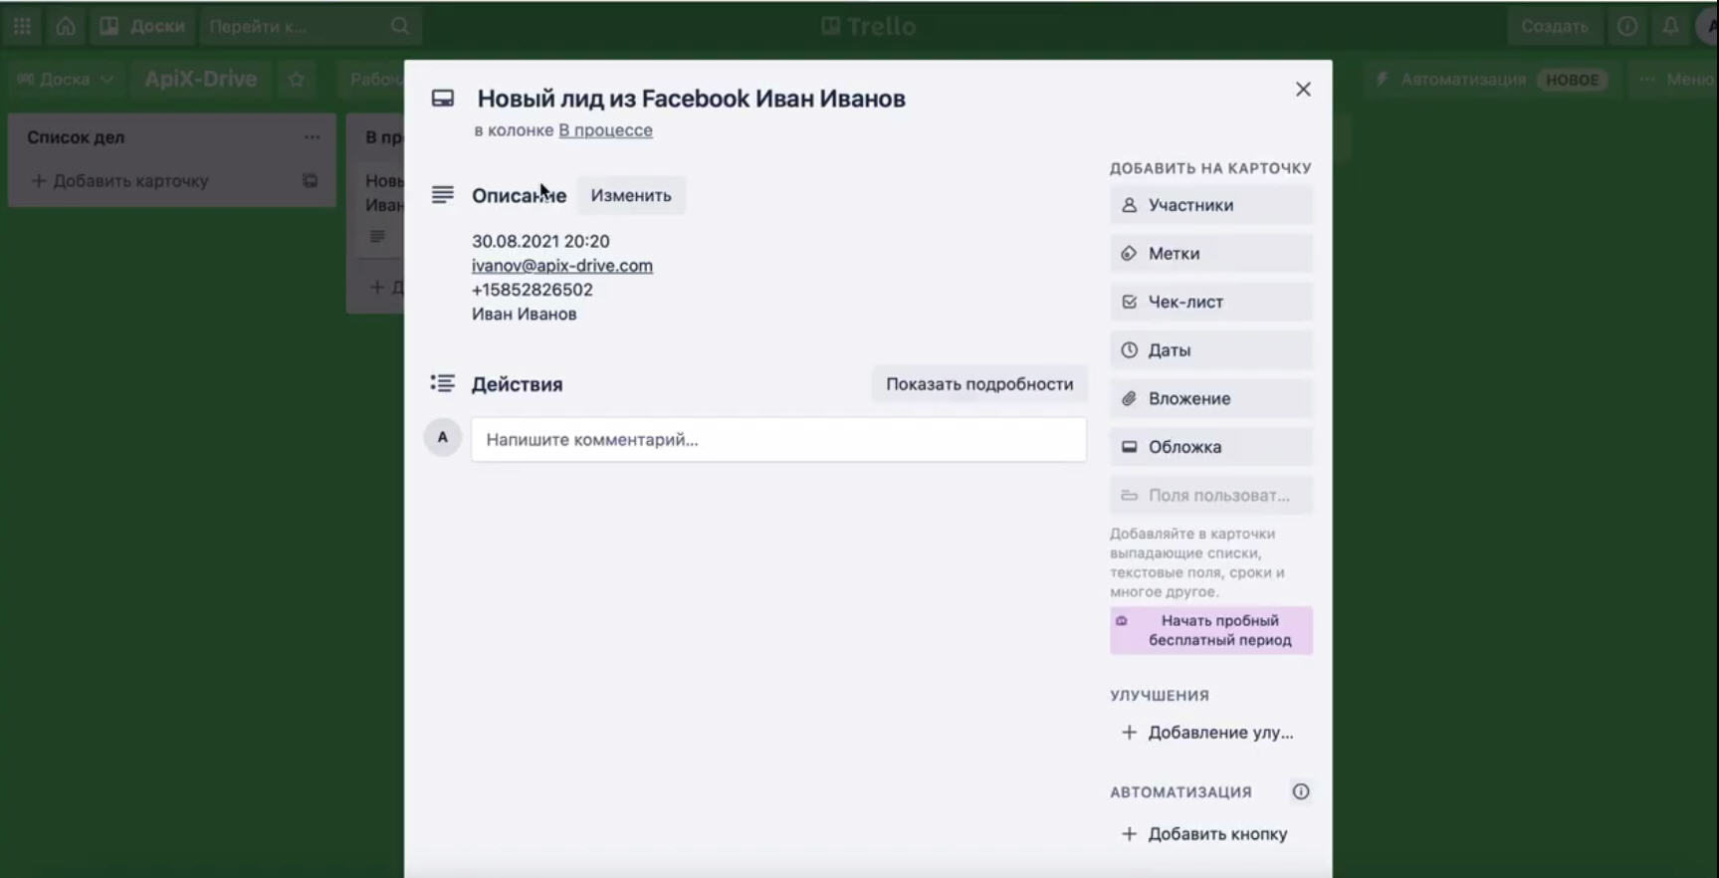
Task: Click the Перейти к... search field
Action: (310, 27)
